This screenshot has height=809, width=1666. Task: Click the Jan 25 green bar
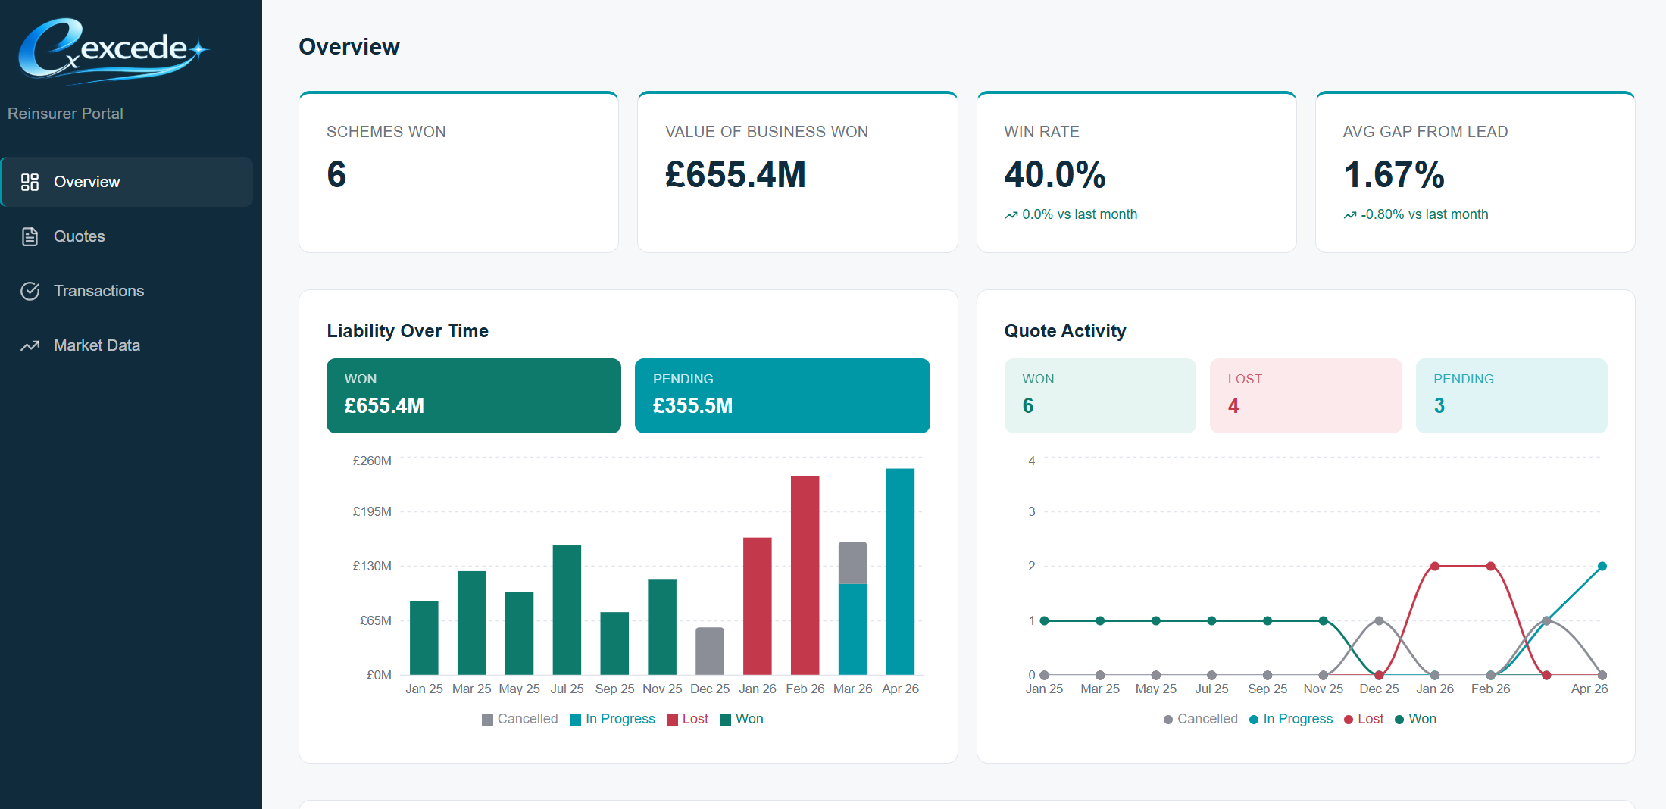click(424, 638)
